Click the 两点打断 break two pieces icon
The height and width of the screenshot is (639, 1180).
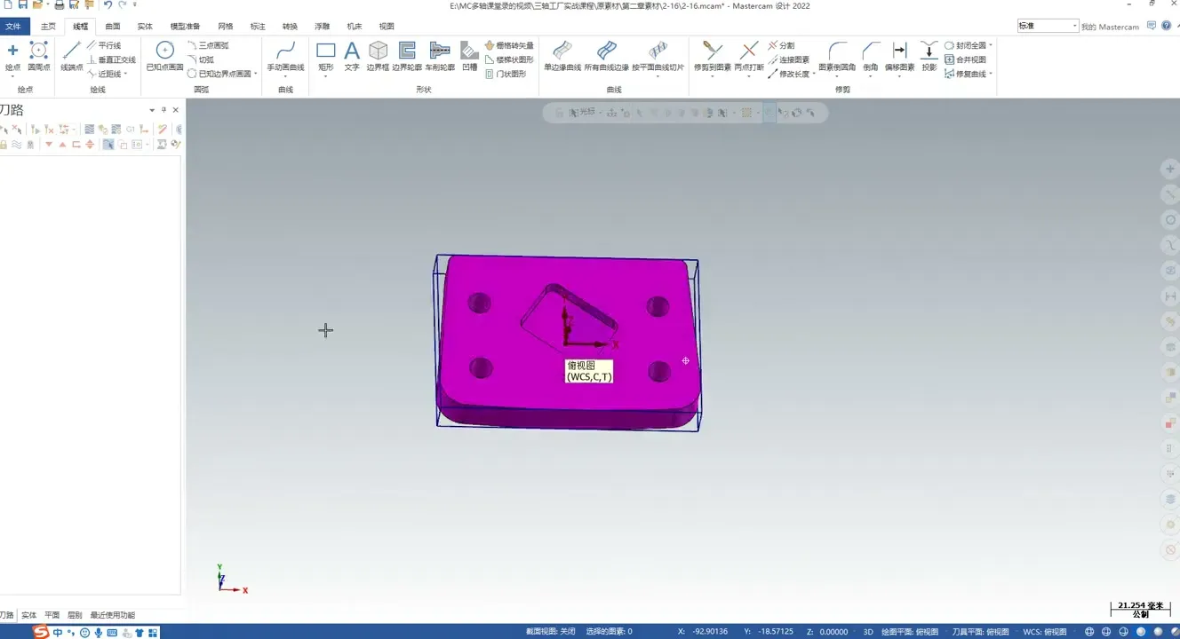749,55
